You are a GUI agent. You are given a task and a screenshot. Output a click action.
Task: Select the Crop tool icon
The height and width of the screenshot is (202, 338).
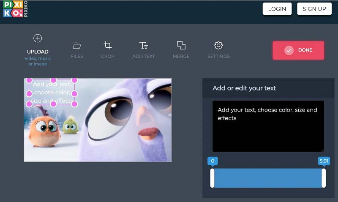tap(108, 45)
